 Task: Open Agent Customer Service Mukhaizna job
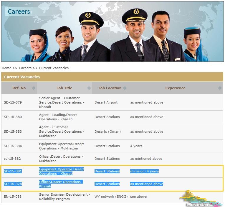(62, 132)
